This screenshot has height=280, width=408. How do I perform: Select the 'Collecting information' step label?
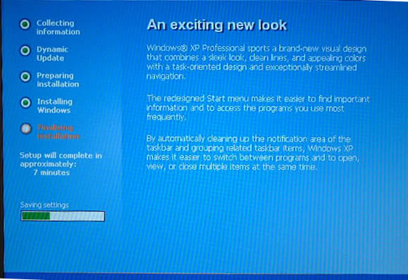click(x=58, y=28)
